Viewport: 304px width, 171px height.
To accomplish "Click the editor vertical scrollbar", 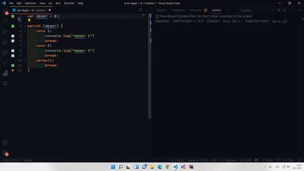I will point(150,66).
